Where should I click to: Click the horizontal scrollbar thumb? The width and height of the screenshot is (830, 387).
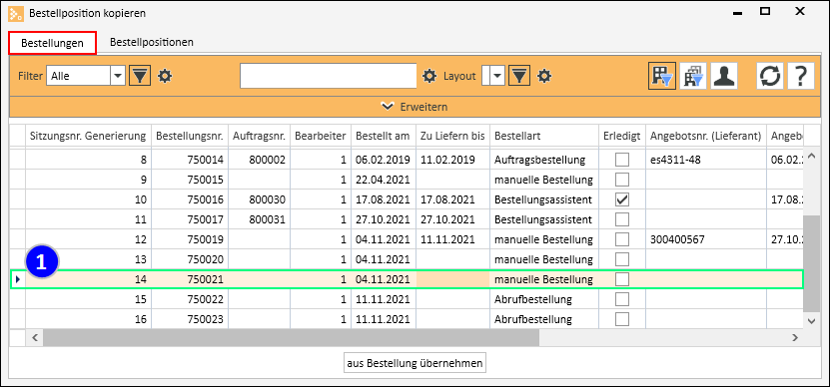(291, 337)
